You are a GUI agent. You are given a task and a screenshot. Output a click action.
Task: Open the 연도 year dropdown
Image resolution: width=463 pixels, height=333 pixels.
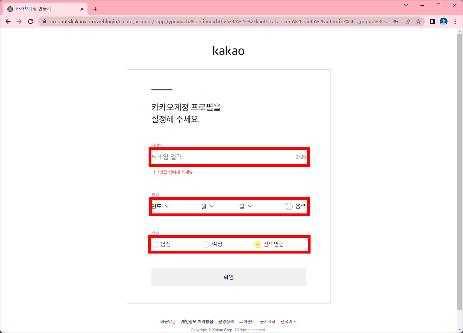(161, 206)
